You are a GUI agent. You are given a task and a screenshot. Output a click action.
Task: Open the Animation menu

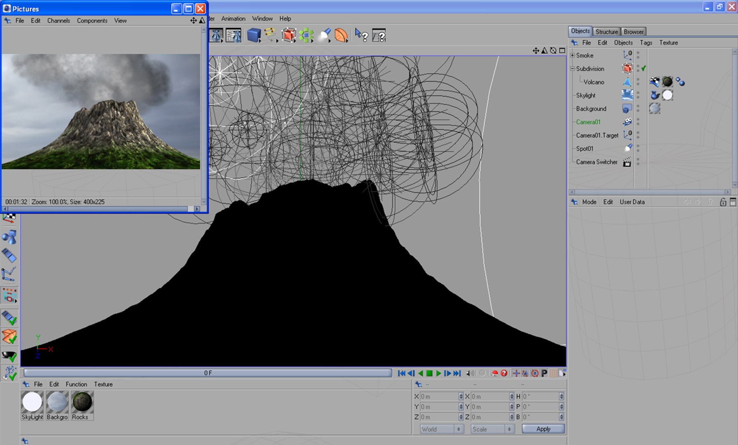pyautogui.click(x=233, y=19)
